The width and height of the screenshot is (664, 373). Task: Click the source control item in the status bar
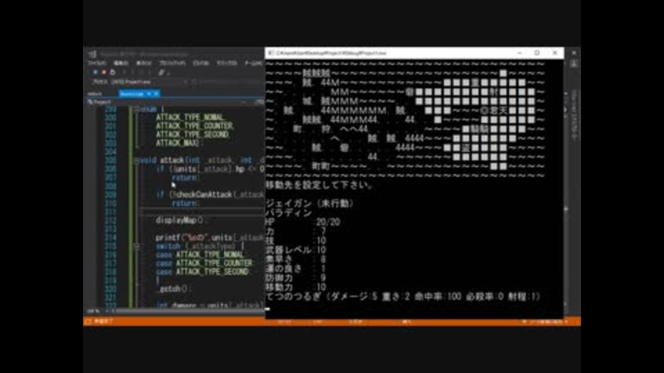click(546, 322)
